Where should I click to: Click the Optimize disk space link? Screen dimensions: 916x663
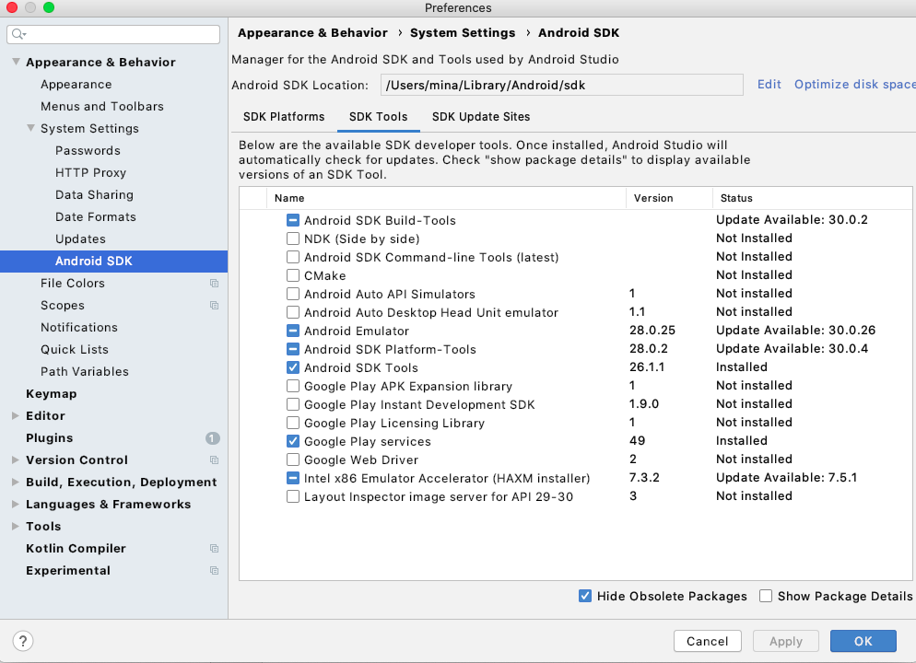[x=854, y=85]
